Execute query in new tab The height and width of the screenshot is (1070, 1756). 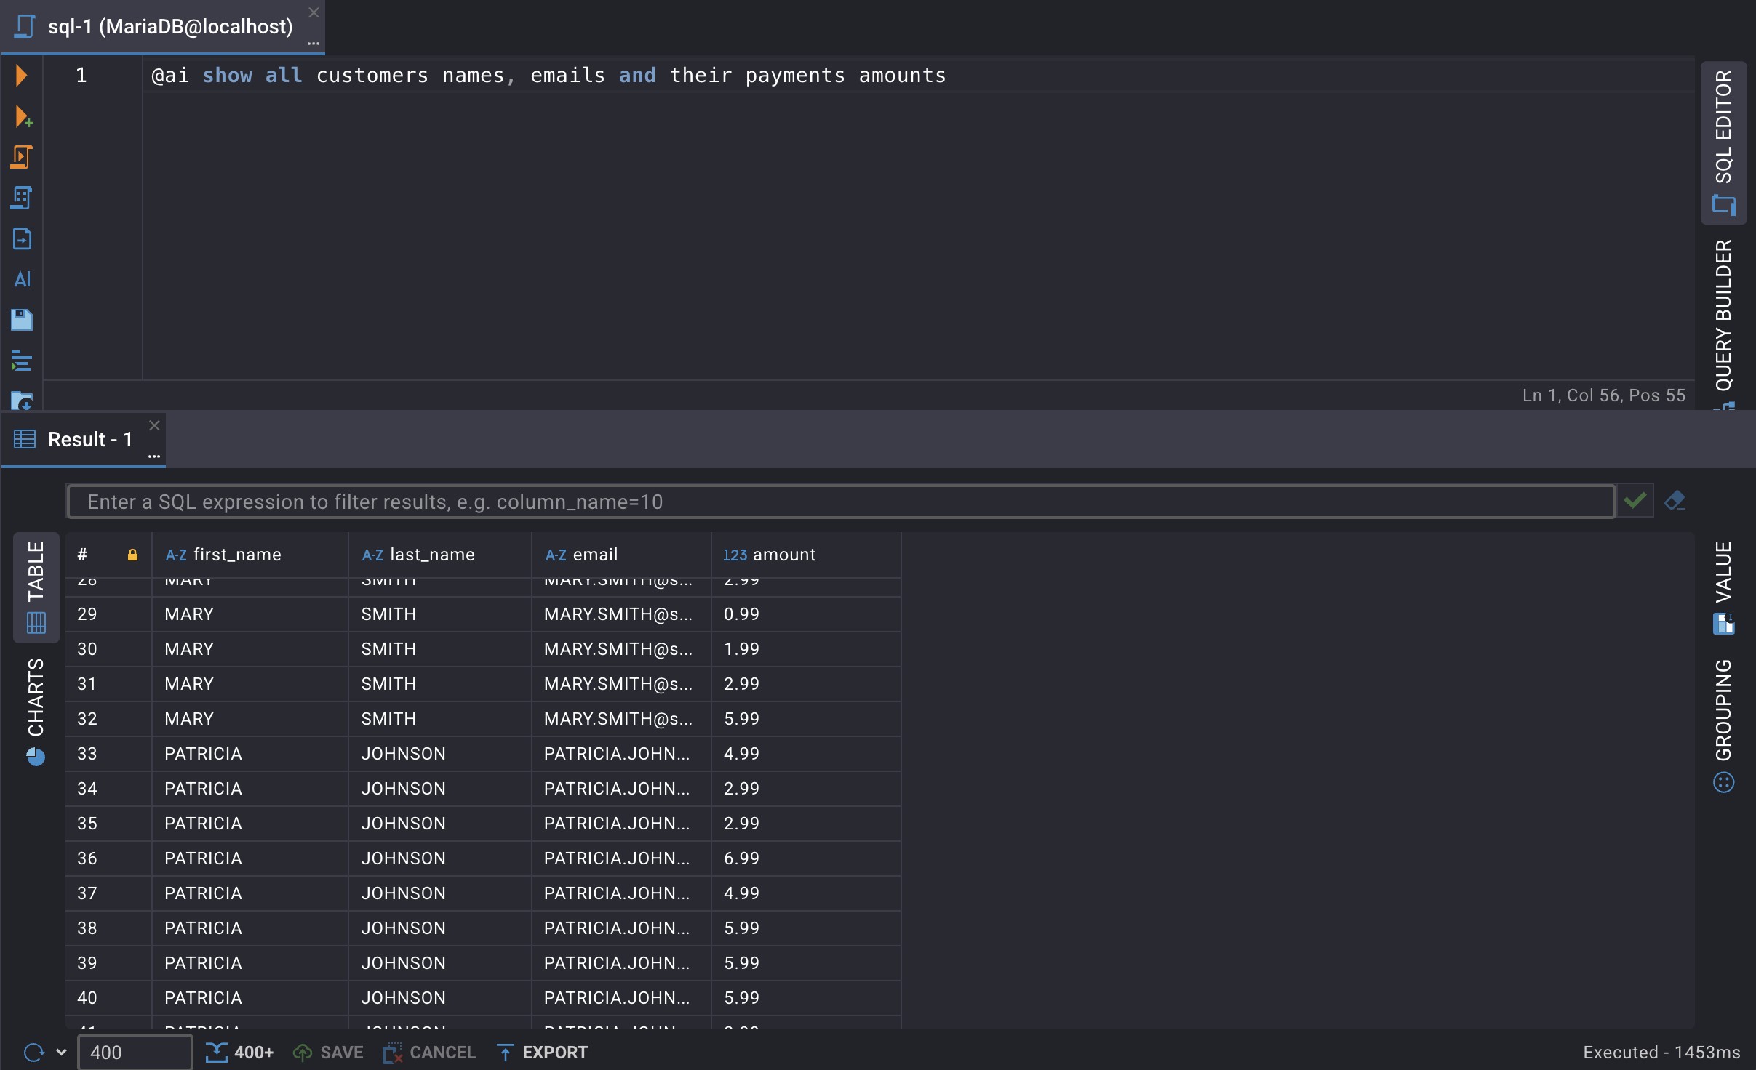(22, 118)
